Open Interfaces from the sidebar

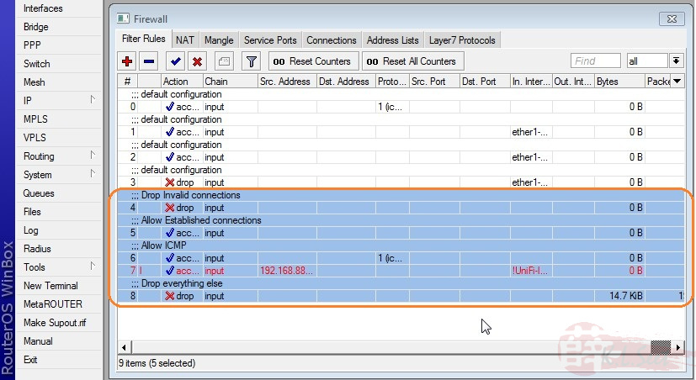pos(59,8)
